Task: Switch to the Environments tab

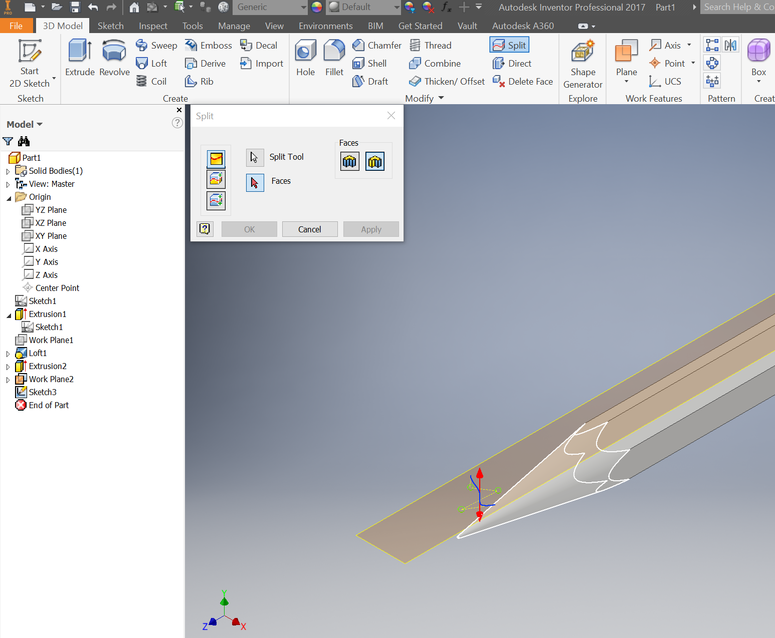Action: 325,26
